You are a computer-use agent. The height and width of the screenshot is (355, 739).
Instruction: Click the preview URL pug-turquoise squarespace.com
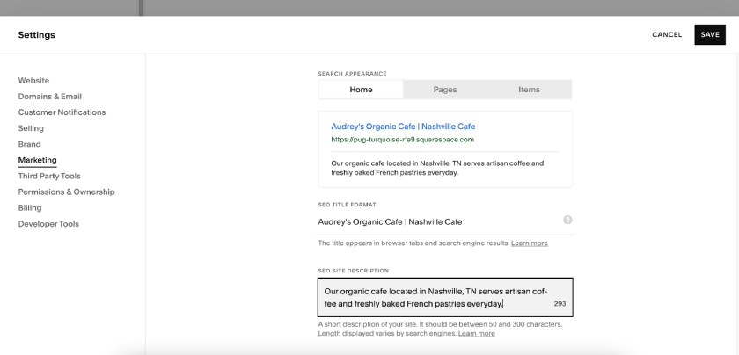pos(403,140)
